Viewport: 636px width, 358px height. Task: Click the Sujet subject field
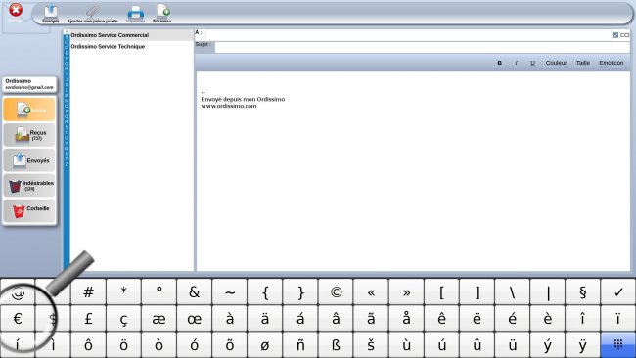click(x=422, y=47)
